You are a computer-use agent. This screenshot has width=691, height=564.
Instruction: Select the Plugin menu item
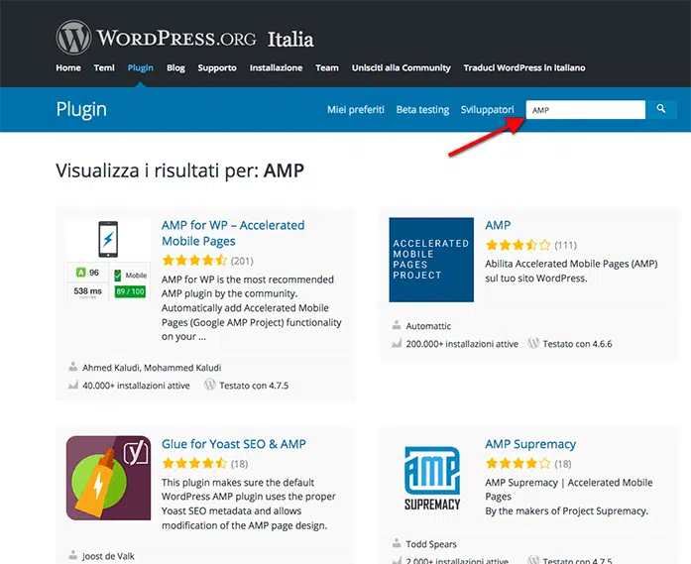click(141, 67)
